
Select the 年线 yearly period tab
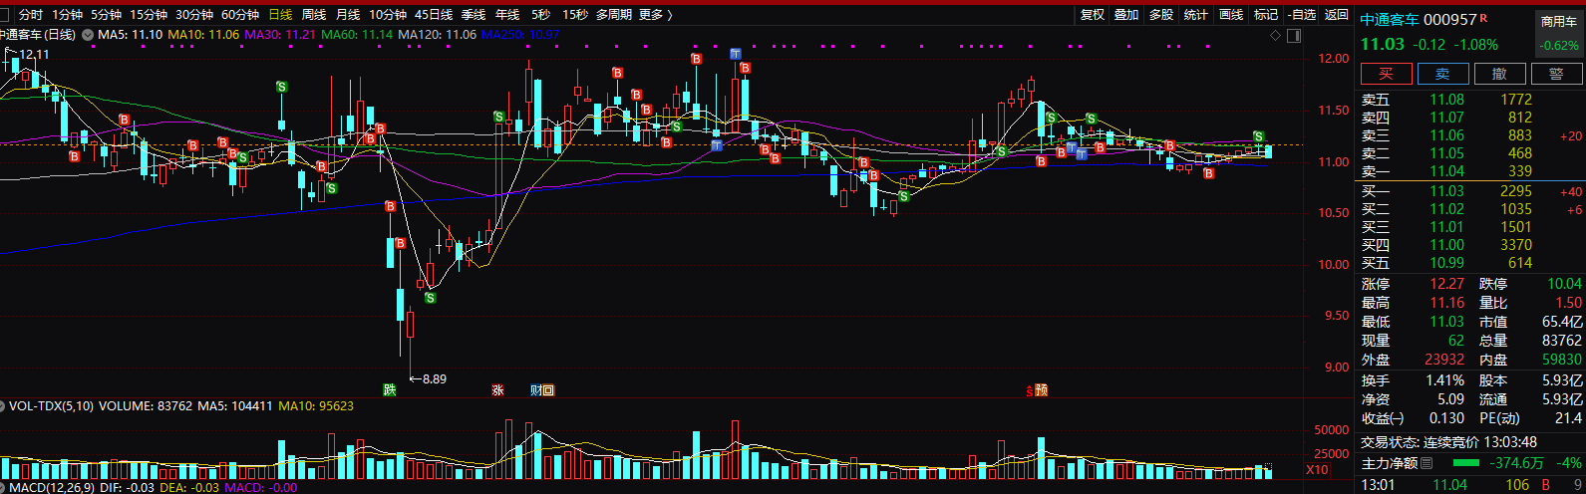pyautogui.click(x=507, y=15)
